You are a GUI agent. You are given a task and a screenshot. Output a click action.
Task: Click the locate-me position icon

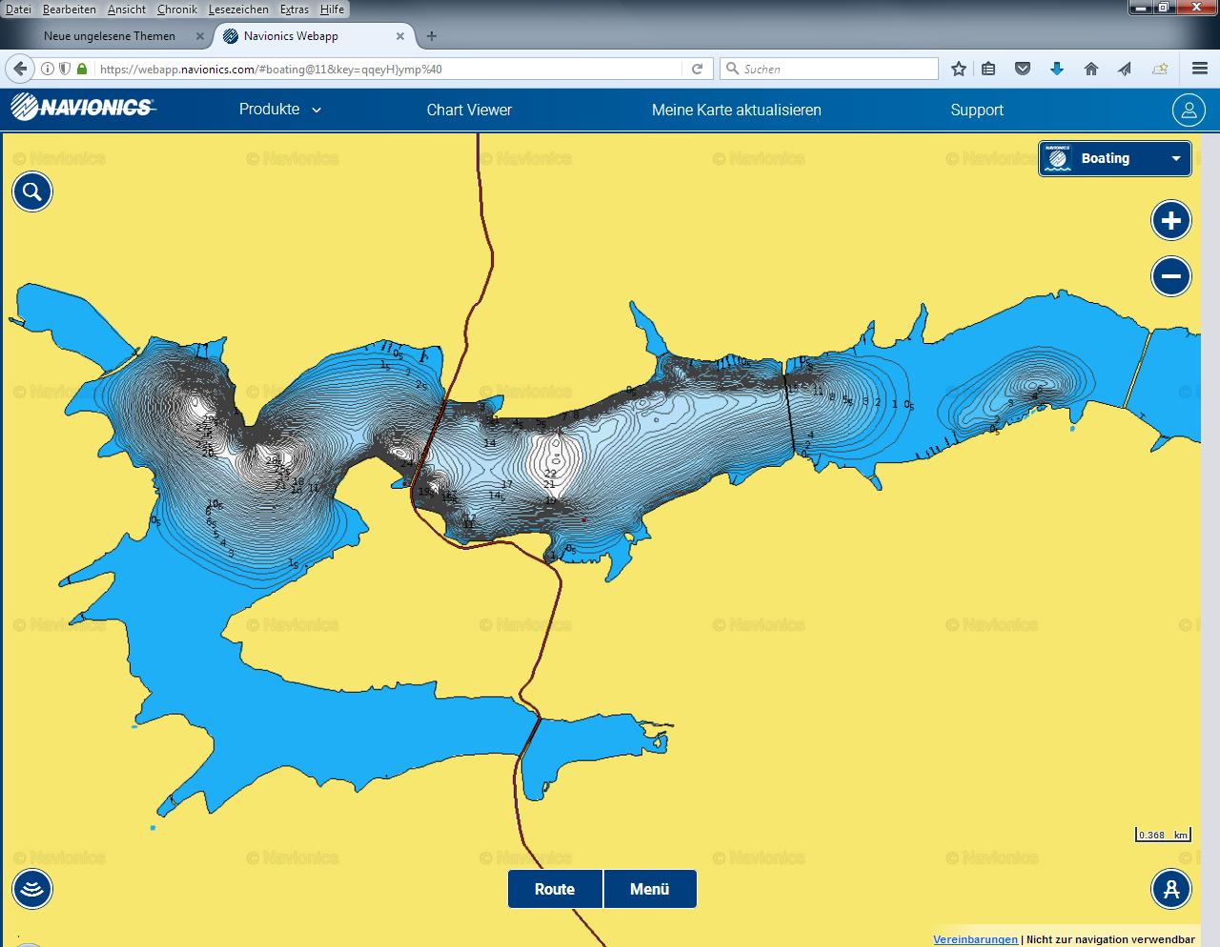coord(1170,889)
